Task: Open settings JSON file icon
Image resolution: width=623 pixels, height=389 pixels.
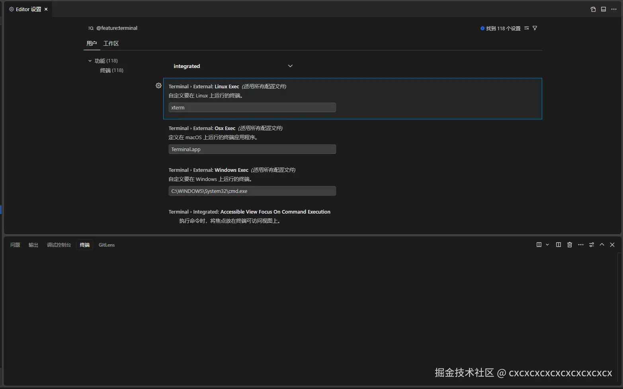Action: click(593, 9)
